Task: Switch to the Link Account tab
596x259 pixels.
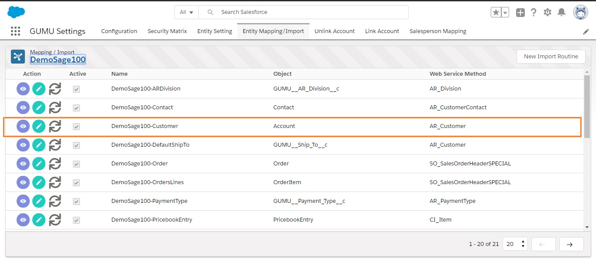Action: 382,31
